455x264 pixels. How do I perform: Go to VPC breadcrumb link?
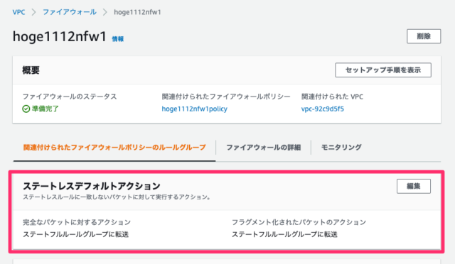coord(18,12)
